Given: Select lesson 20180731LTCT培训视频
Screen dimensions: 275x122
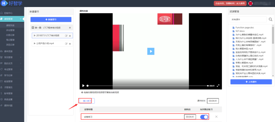Looking at the screenshot, I should coord(48,36).
